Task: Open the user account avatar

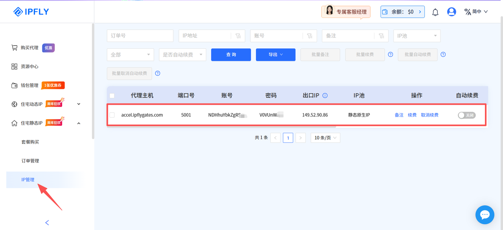Action: coord(452,12)
